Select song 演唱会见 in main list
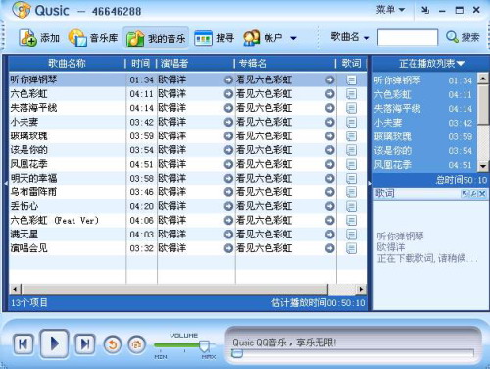Viewport: 490px width, 369px height. coord(188,248)
